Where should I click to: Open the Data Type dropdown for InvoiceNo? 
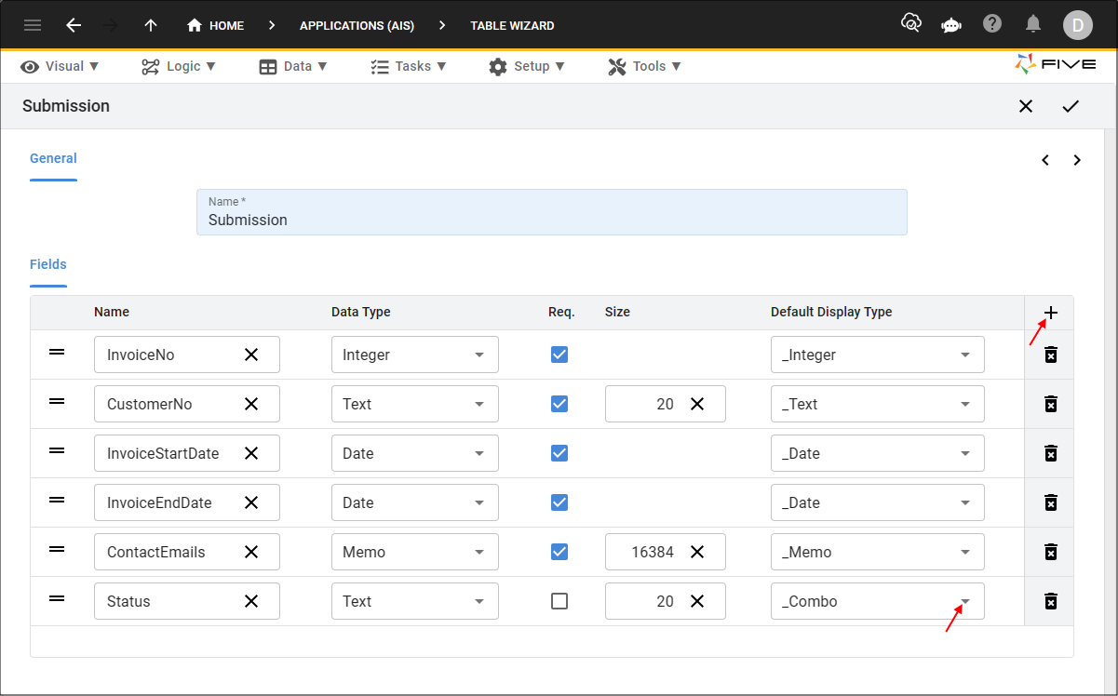(479, 355)
